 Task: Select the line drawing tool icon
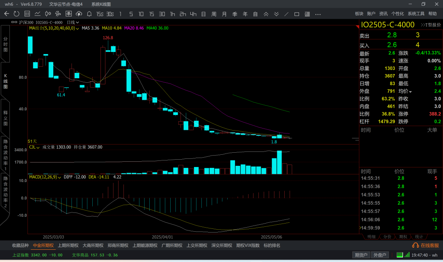[x=286, y=14]
